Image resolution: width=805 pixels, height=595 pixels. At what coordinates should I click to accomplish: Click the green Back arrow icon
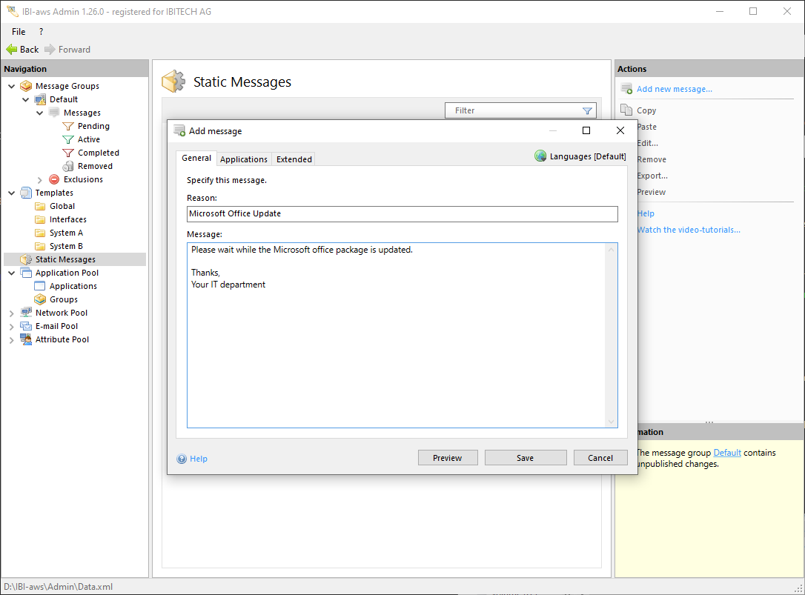12,50
